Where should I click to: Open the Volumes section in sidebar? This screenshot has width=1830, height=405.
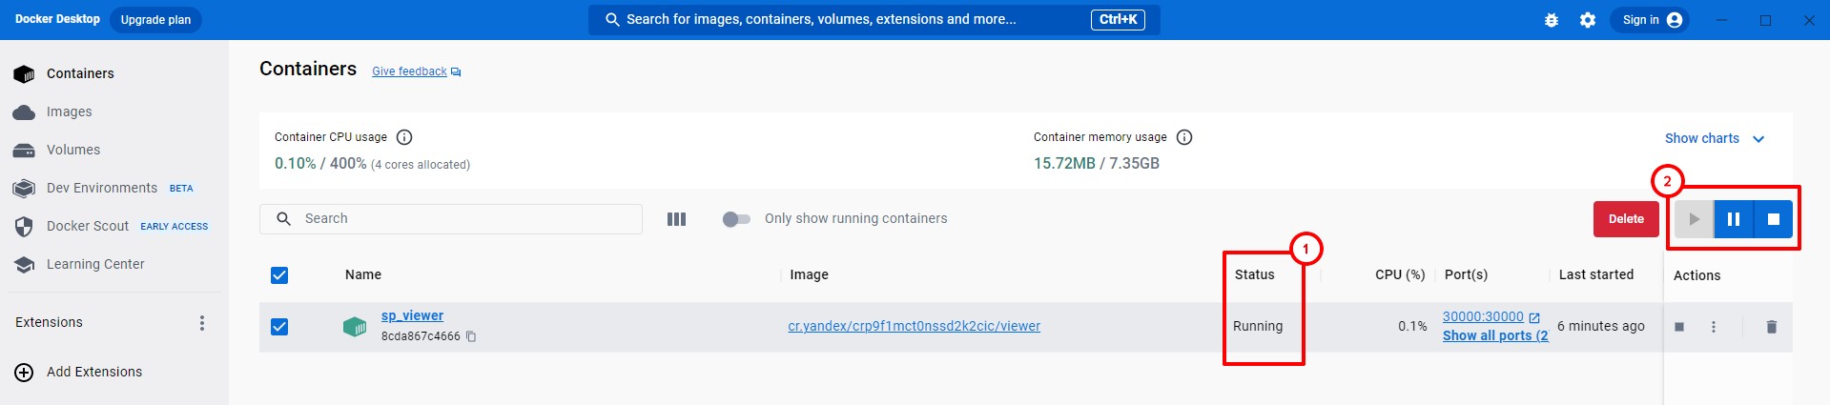[x=73, y=150]
